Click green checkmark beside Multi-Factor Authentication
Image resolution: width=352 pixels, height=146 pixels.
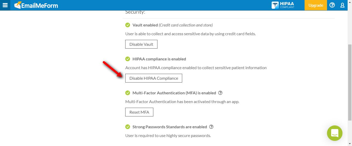(128, 93)
